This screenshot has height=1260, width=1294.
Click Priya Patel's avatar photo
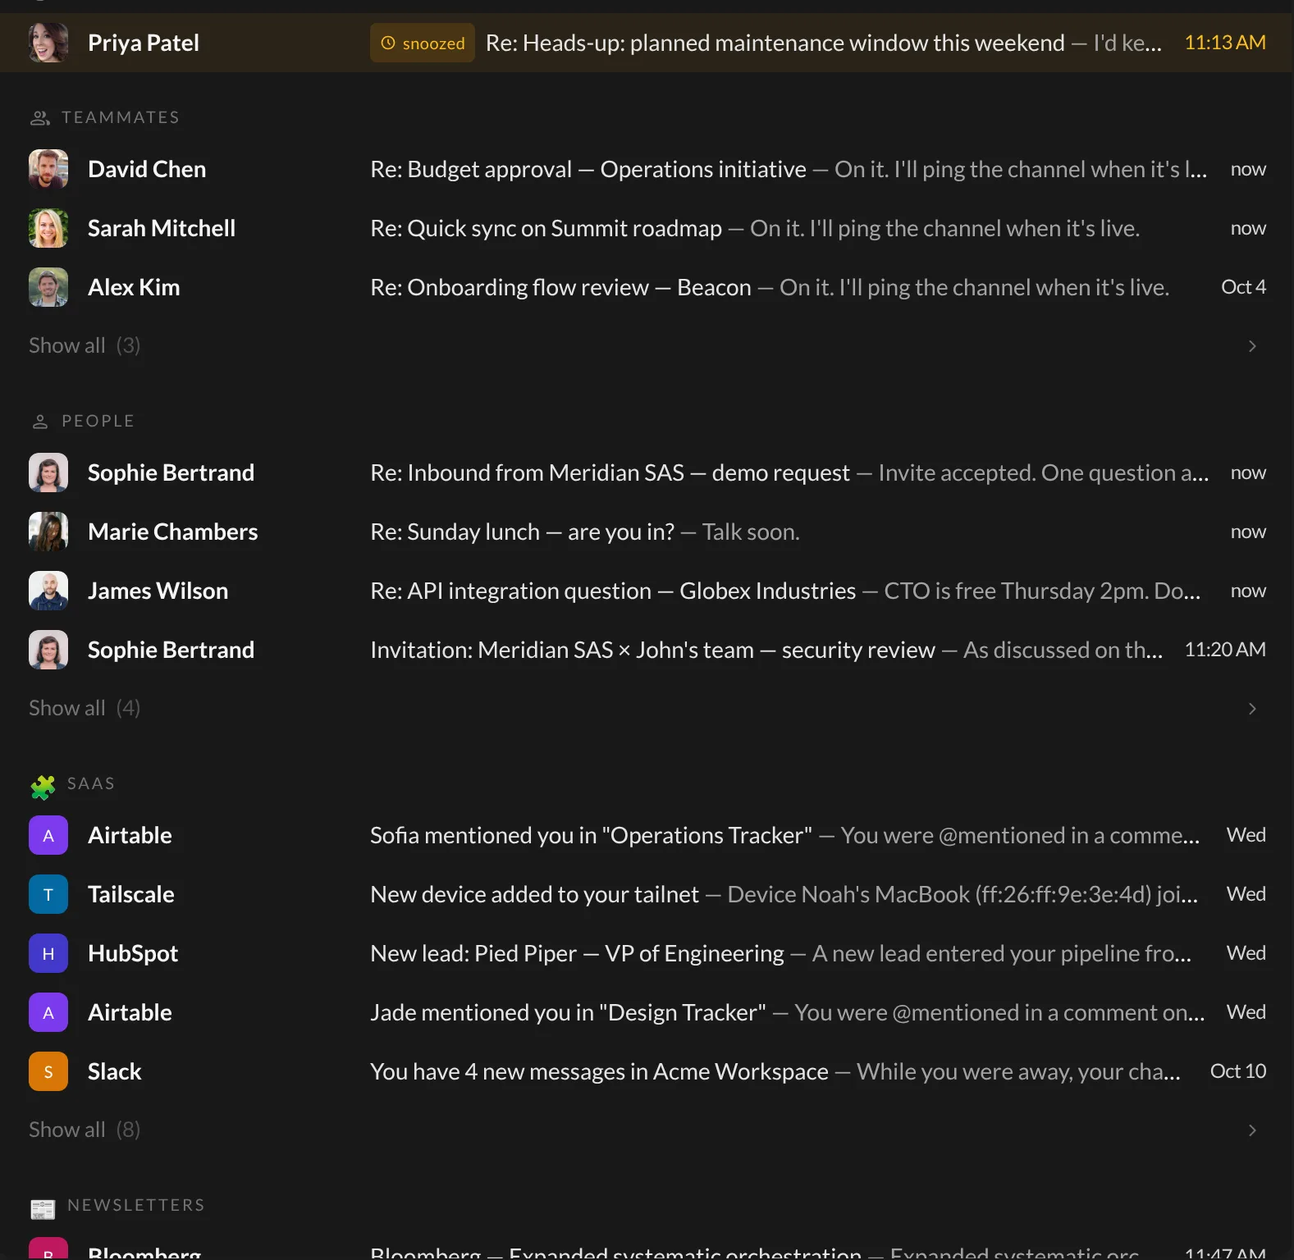pos(48,43)
